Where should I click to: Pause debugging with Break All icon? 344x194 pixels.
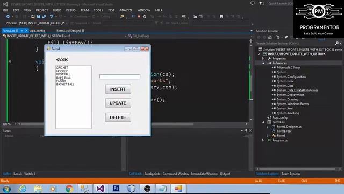[x=133, y=17]
